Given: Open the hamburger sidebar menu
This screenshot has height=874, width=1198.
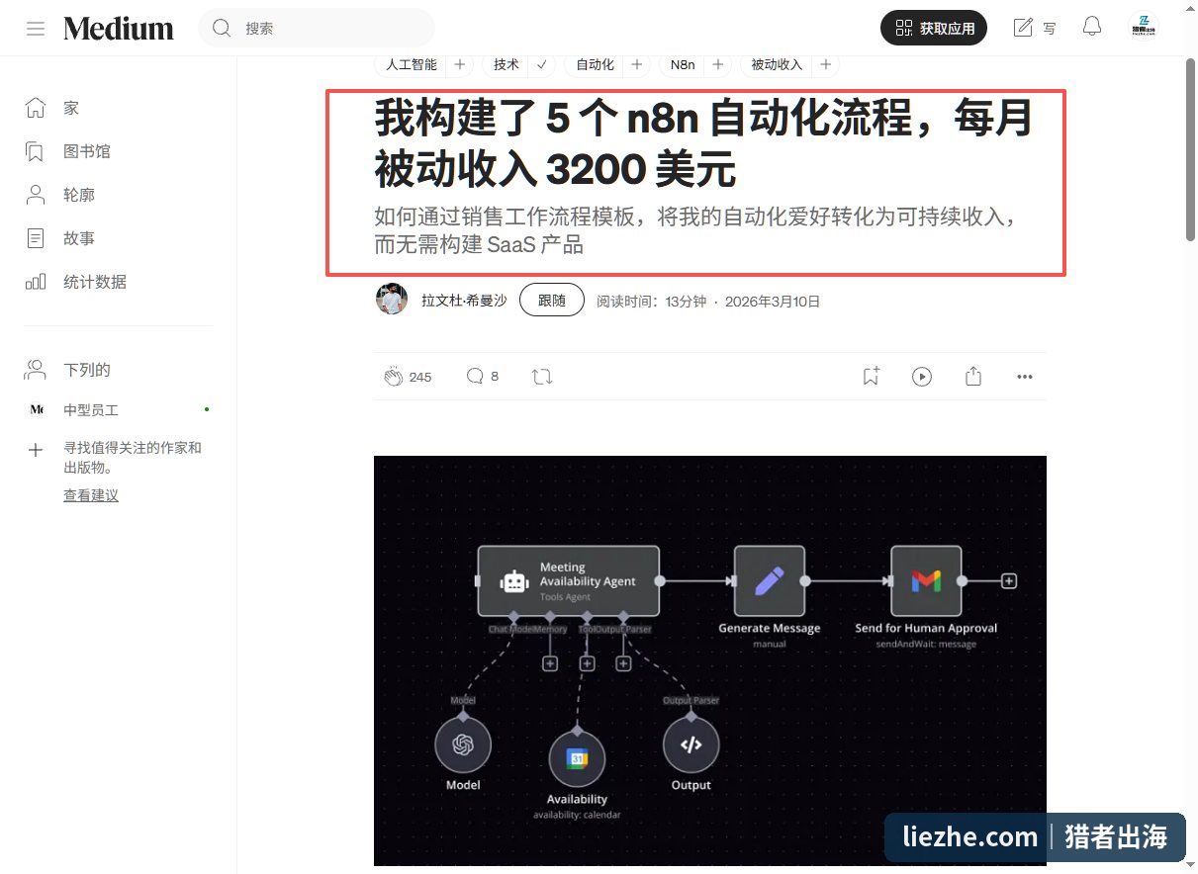Looking at the screenshot, I should [x=36, y=29].
